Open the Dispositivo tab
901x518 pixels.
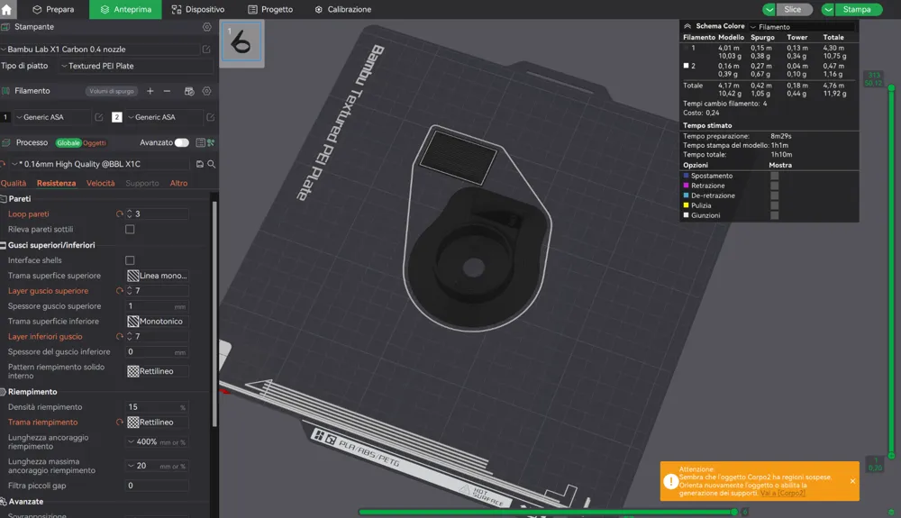pyautogui.click(x=198, y=9)
